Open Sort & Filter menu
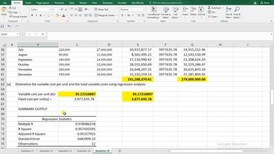Viewport: 274px width, 154px height. point(229,12)
